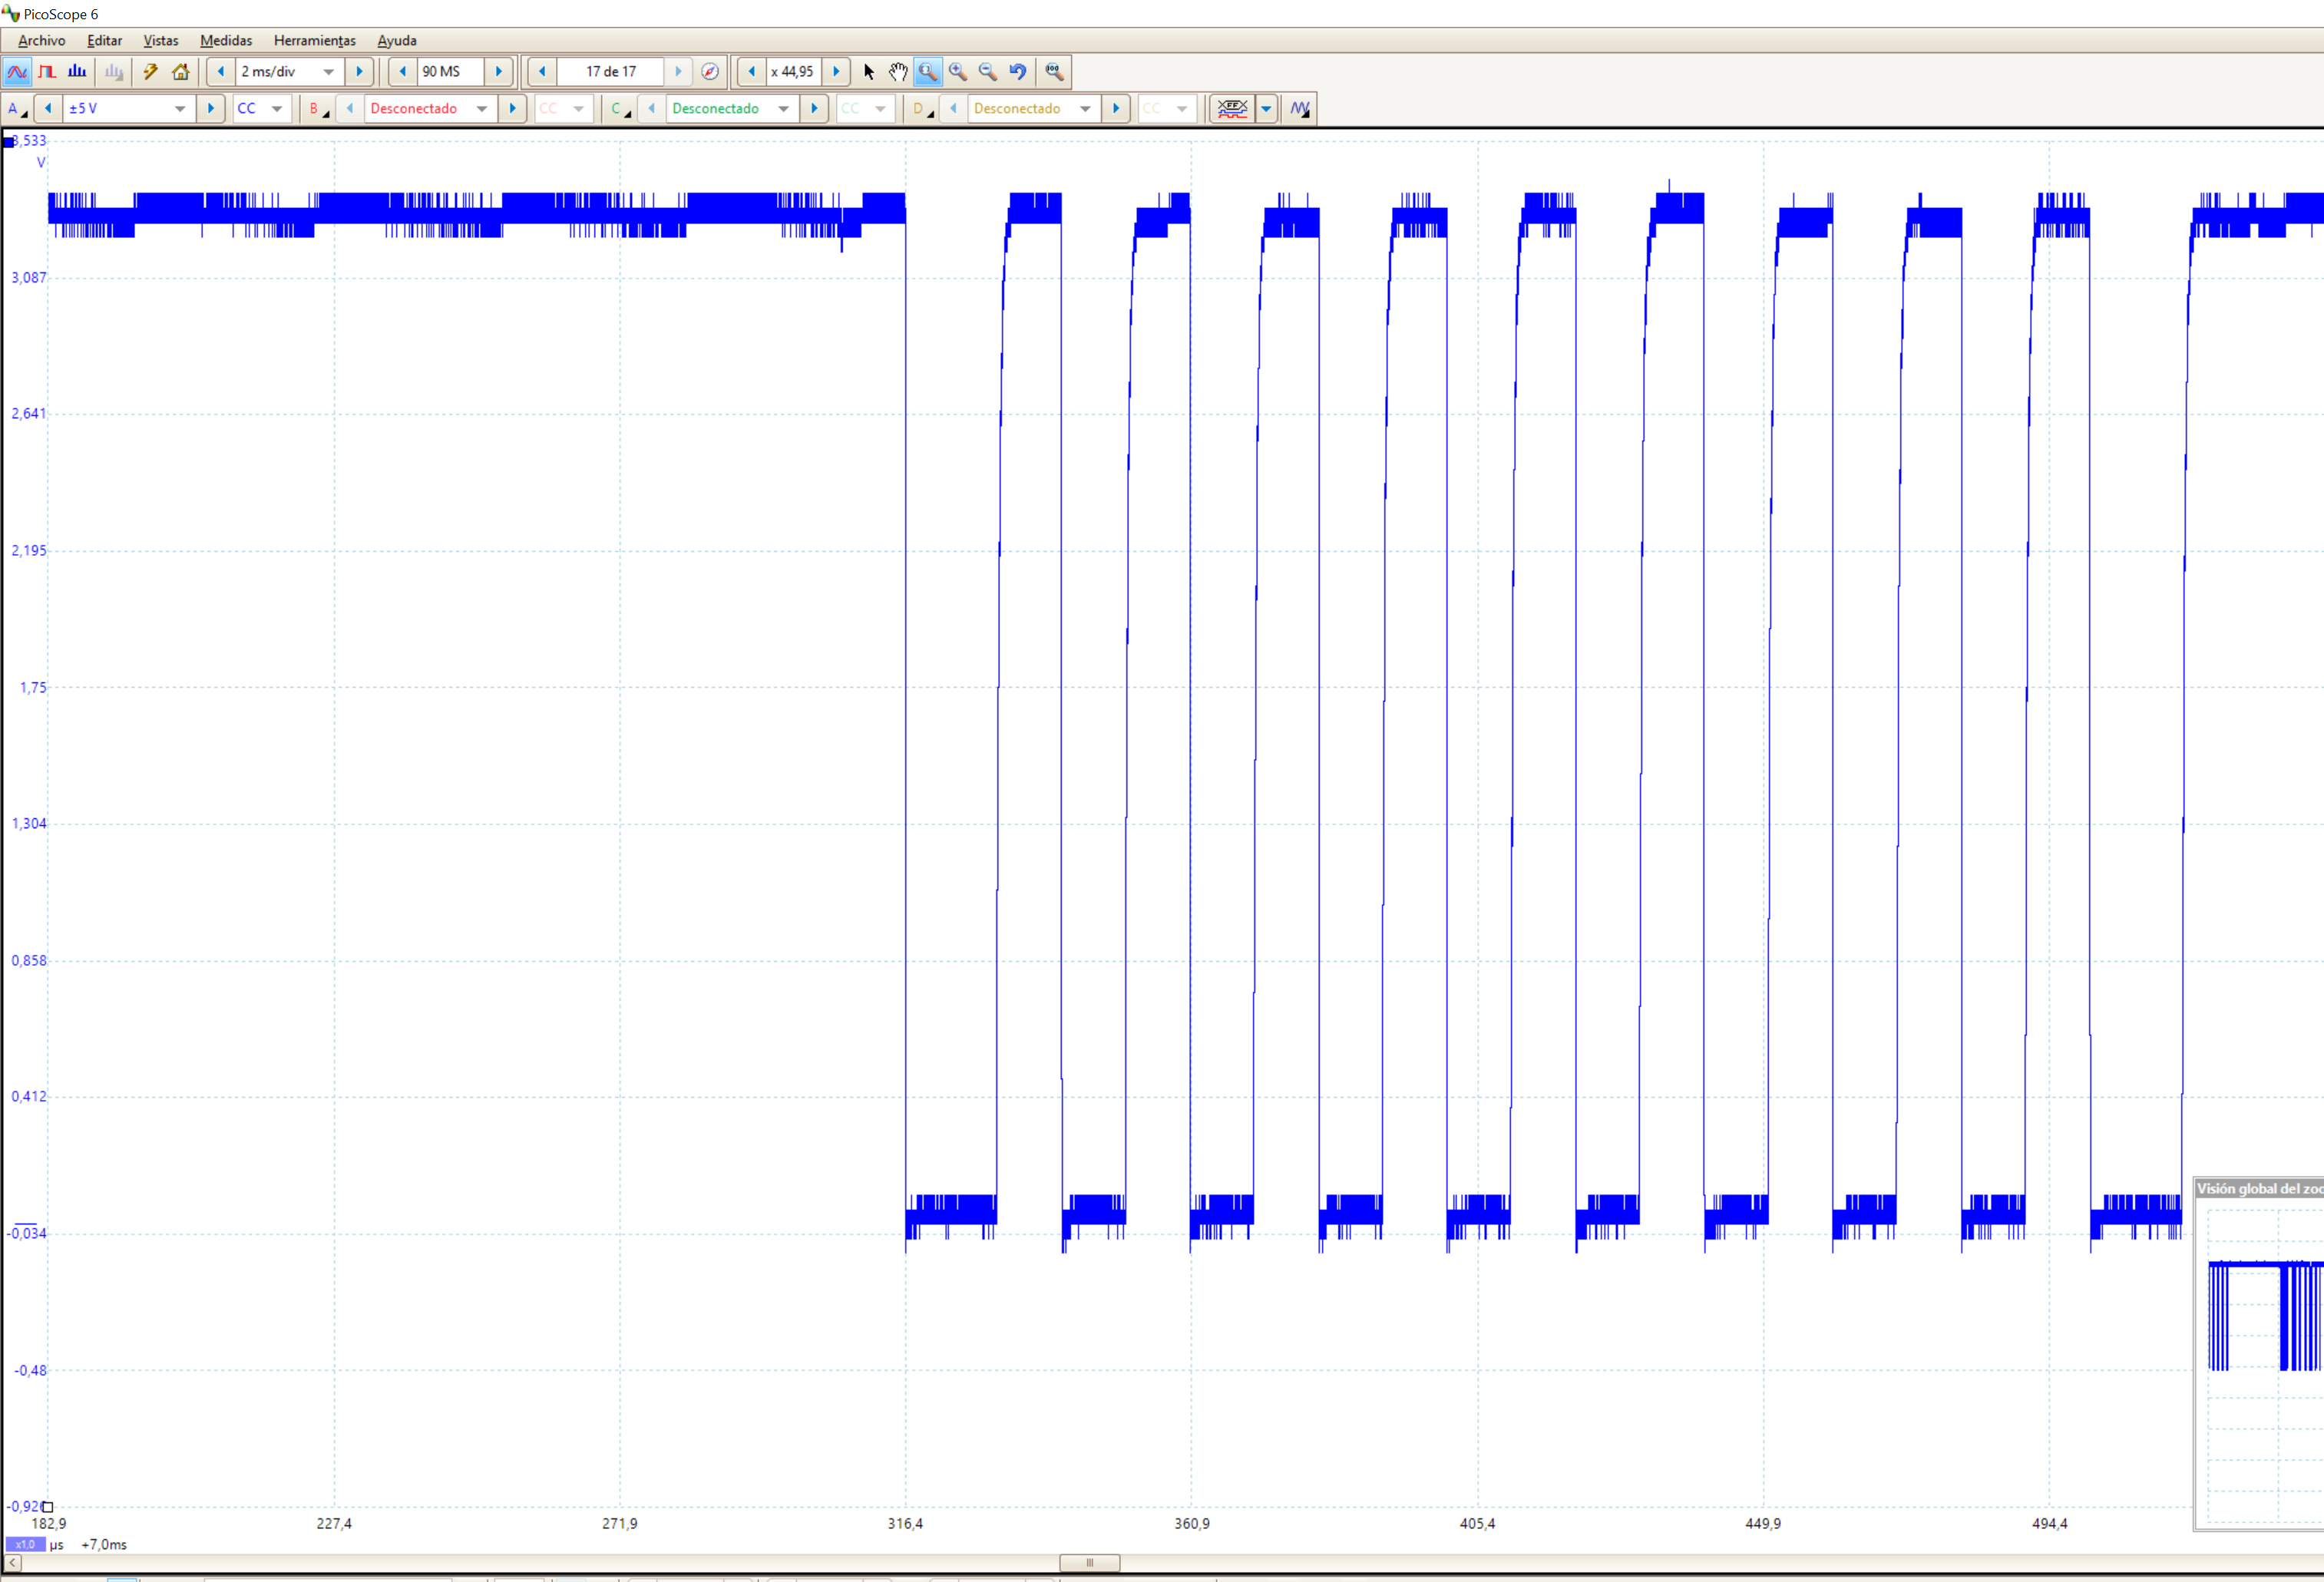Select the hand pan tool
This screenshot has width=2324, height=1582.
coord(898,72)
